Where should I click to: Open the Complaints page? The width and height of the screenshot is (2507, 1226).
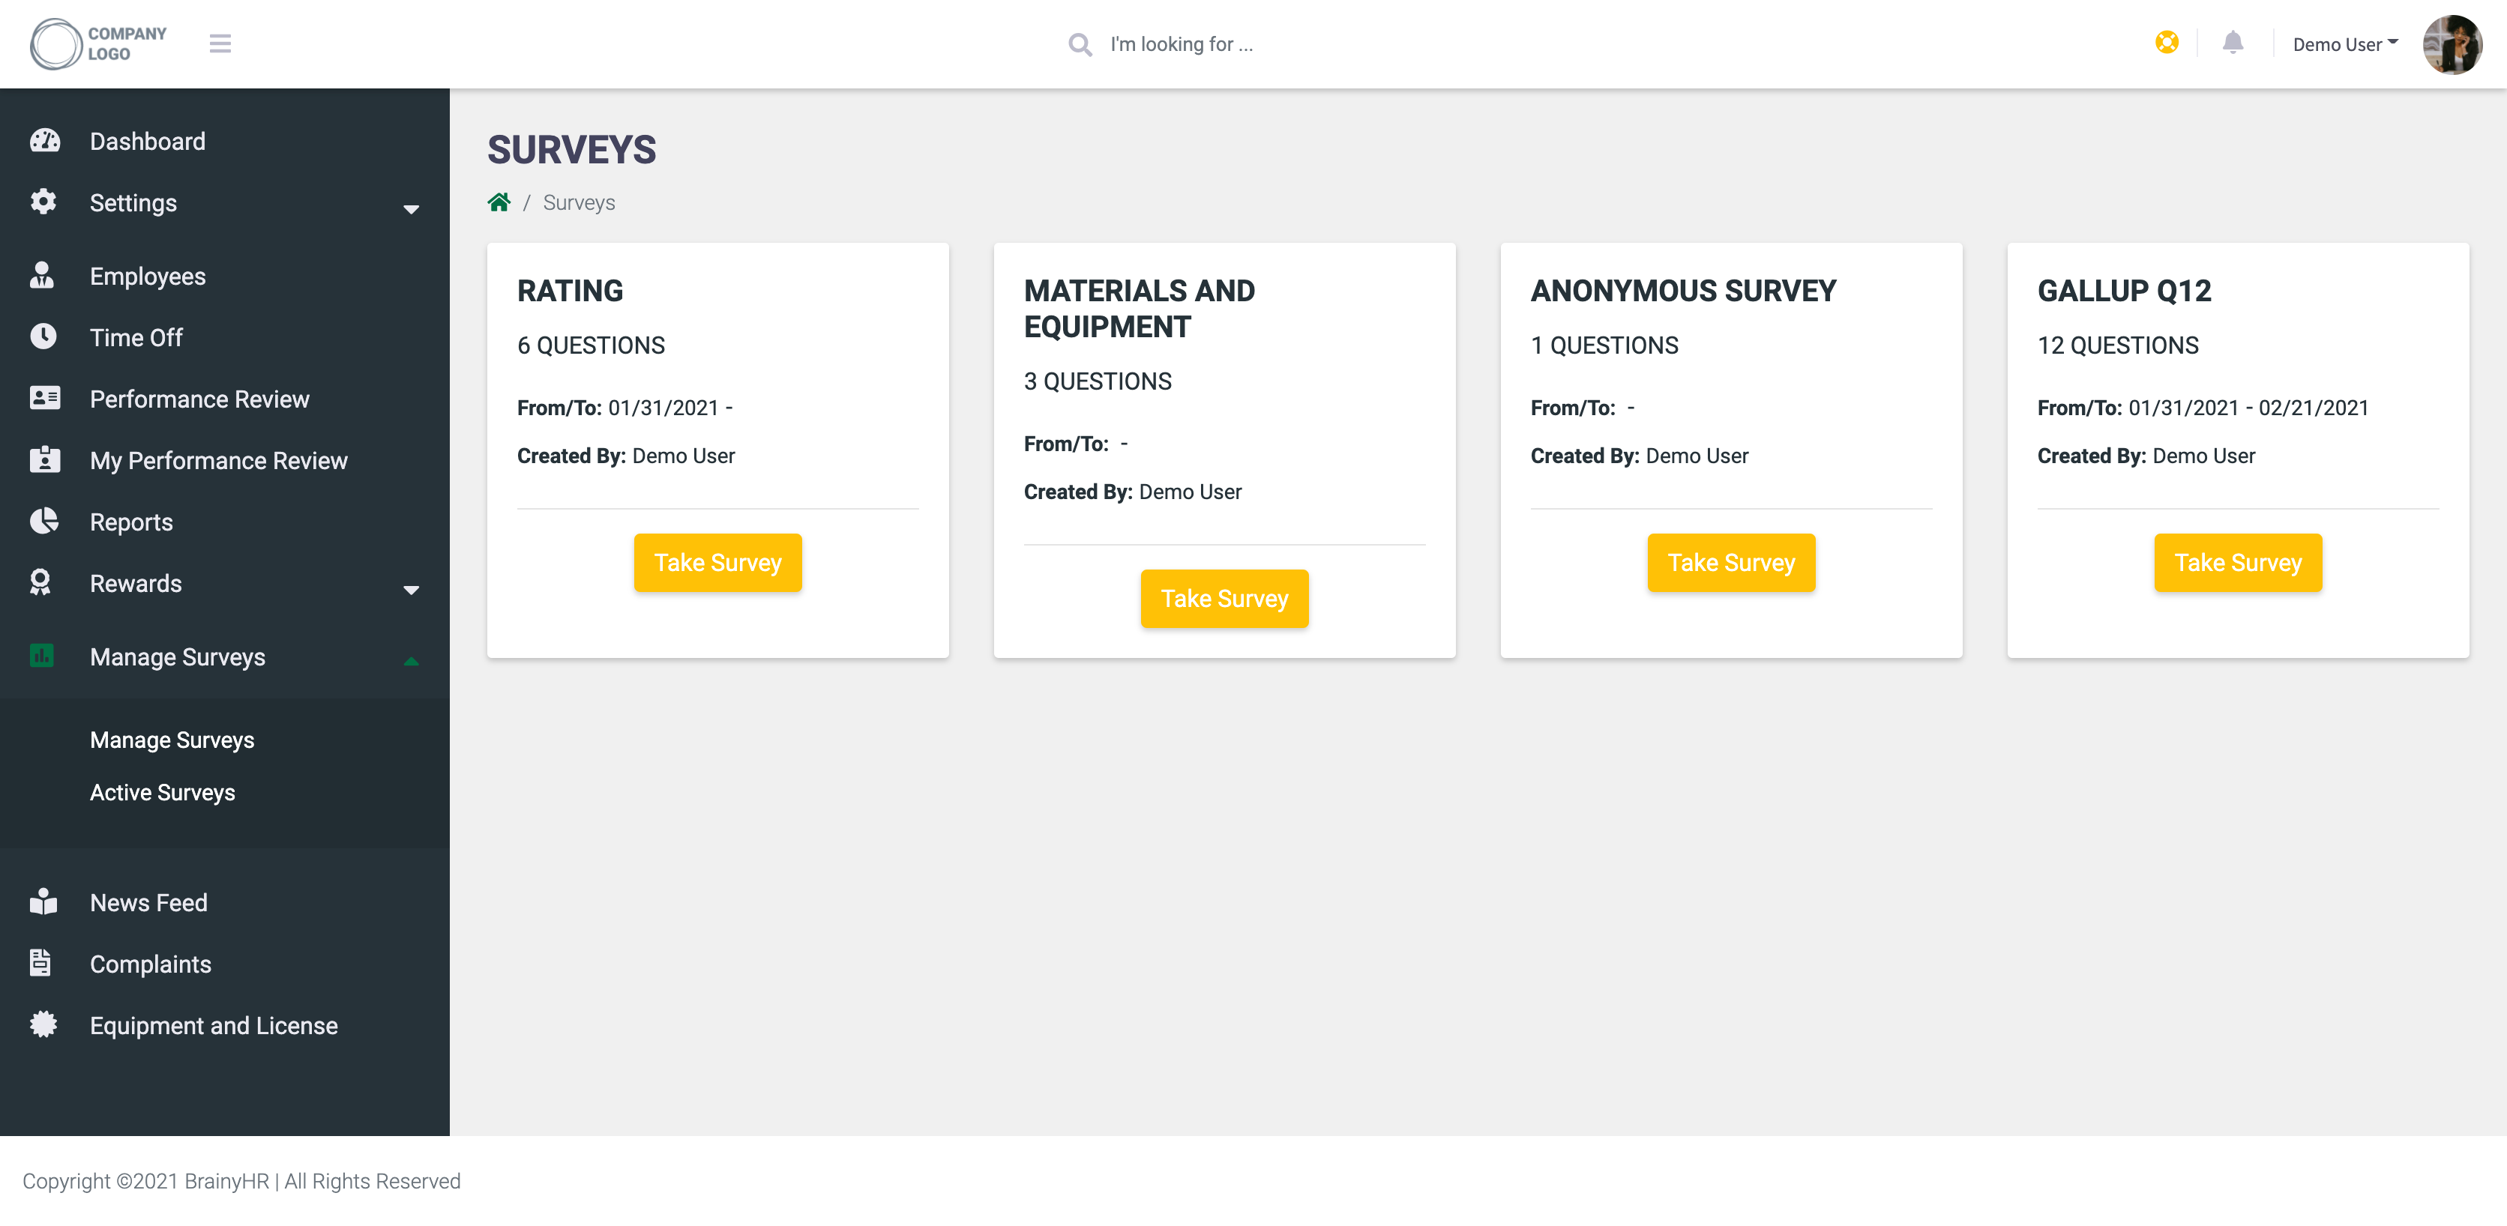click(x=150, y=963)
